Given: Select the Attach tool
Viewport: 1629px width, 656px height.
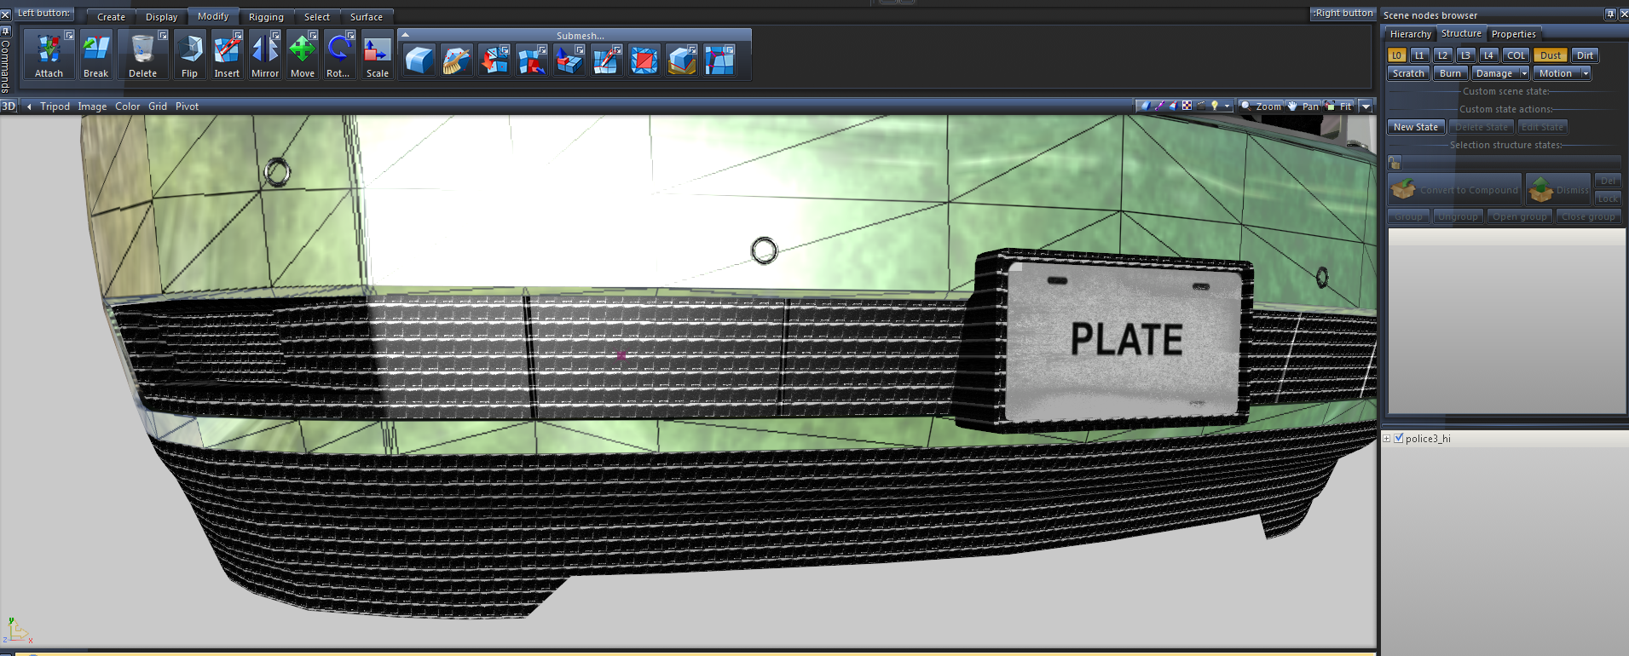Looking at the screenshot, I should point(49,55).
